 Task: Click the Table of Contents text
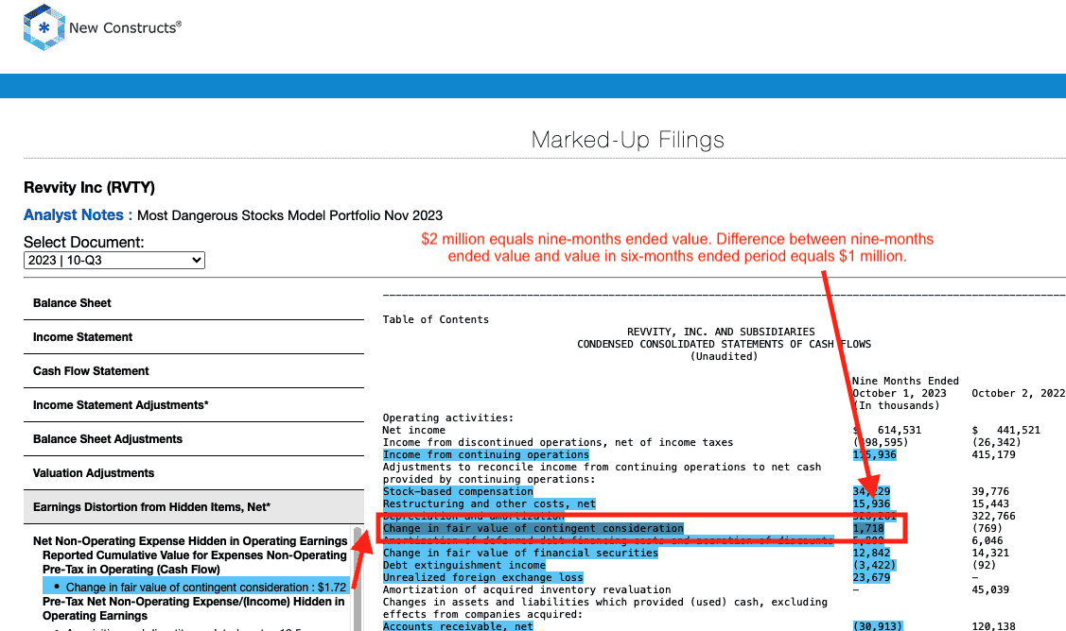(x=436, y=319)
